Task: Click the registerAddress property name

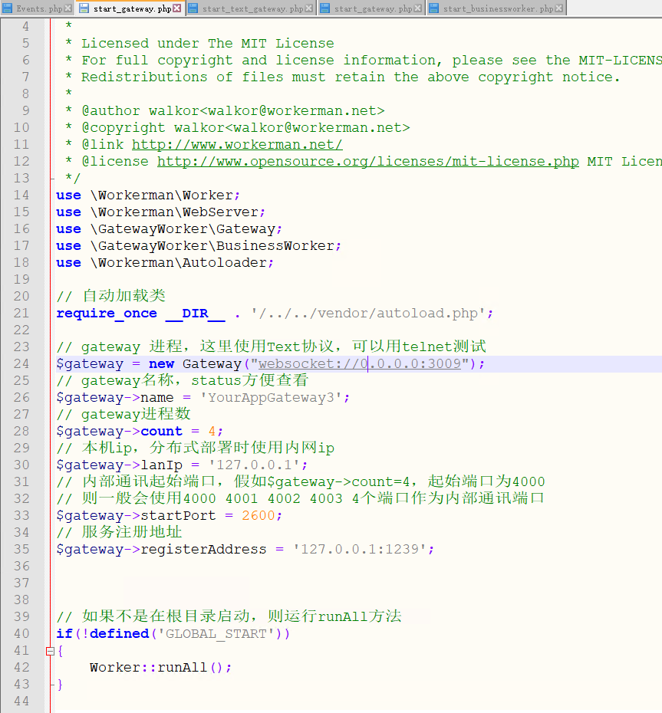Action: coord(203,549)
